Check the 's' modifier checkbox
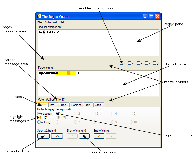The image size is (194, 159). pyautogui.click(x=138, y=63)
